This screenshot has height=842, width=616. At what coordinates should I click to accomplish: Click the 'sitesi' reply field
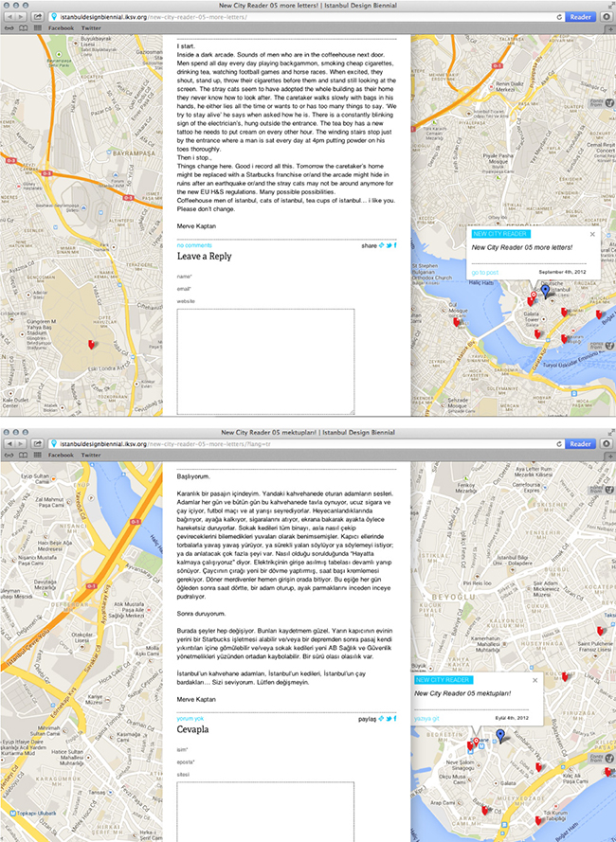[x=183, y=775]
